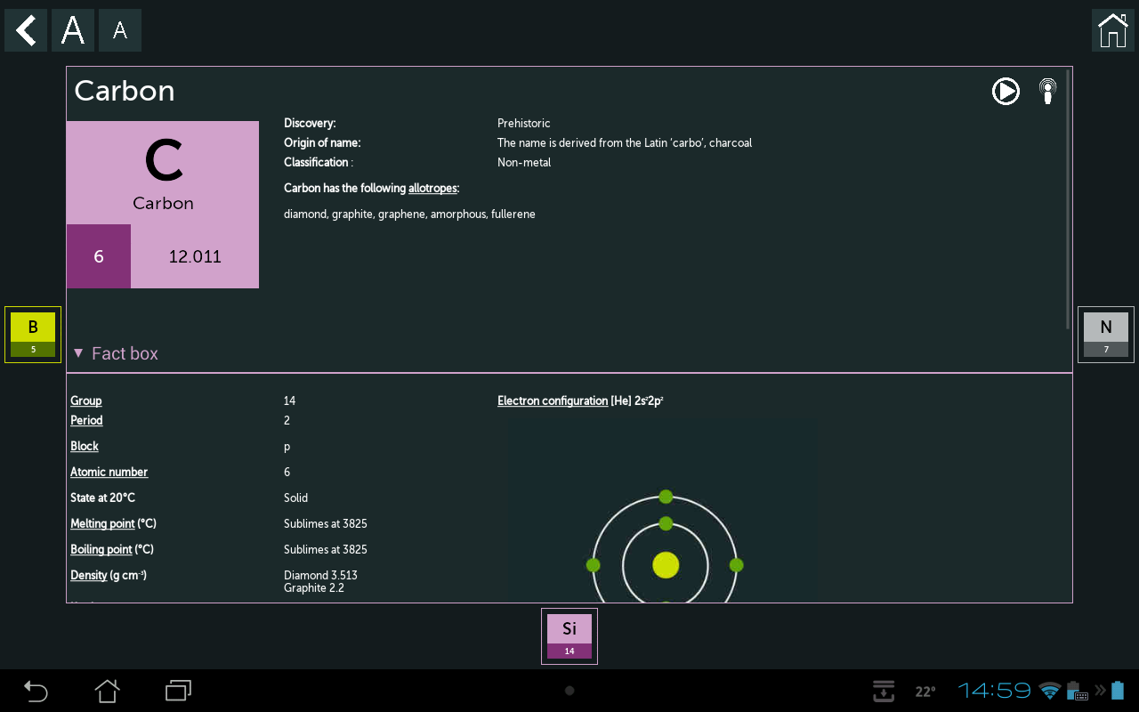This screenshot has width=1139, height=712.
Task: Click 'Non-metal' classification value
Action: click(524, 162)
